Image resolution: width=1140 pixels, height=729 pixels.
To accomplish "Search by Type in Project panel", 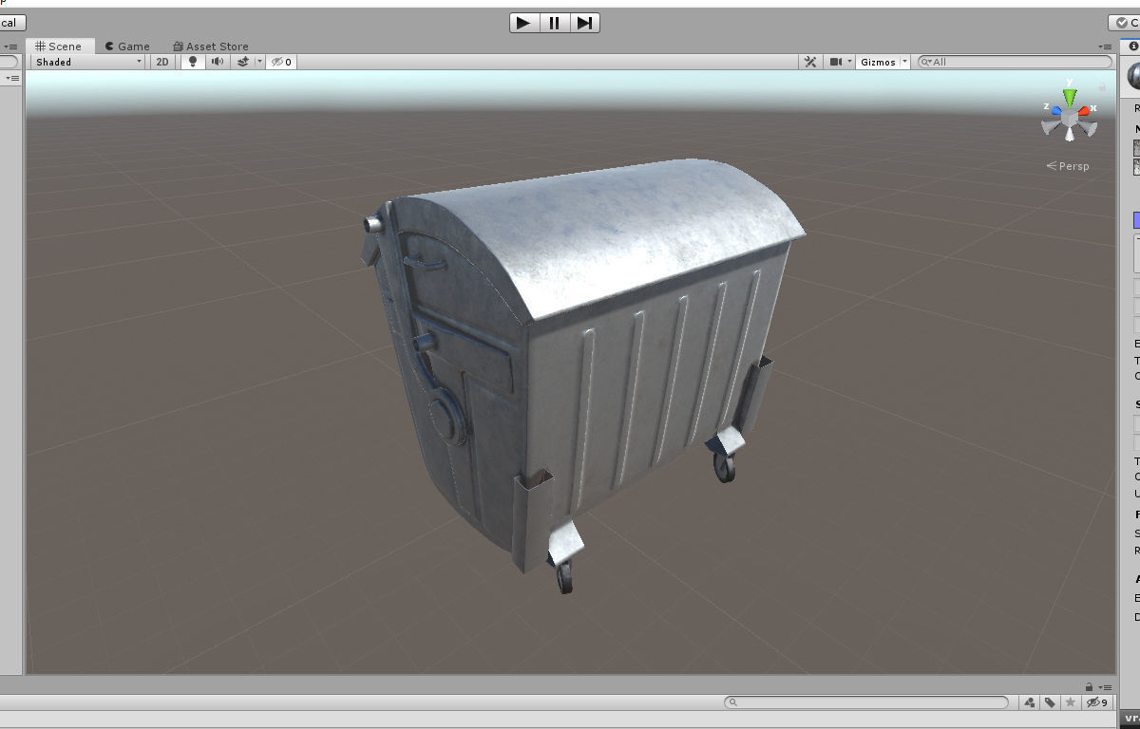I will (x=1030, y=702).
